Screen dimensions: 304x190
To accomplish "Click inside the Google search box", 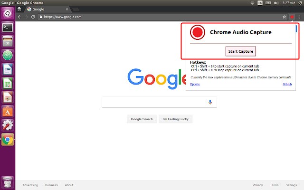I will point(159,102).
